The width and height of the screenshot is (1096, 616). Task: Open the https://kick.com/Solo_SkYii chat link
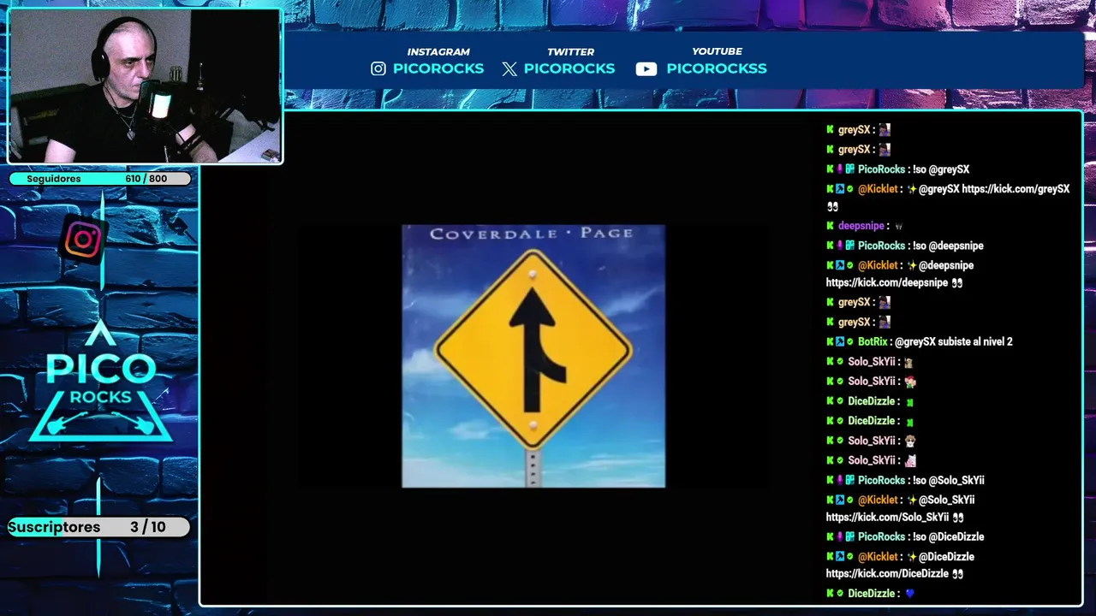(887, 517)
